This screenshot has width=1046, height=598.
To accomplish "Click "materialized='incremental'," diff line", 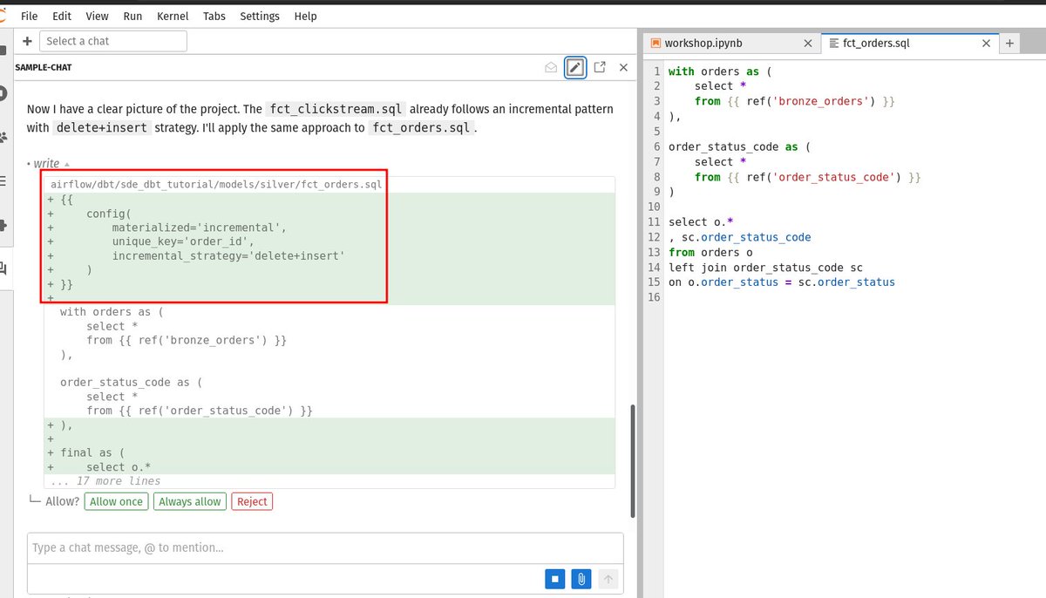I will 199,228.
